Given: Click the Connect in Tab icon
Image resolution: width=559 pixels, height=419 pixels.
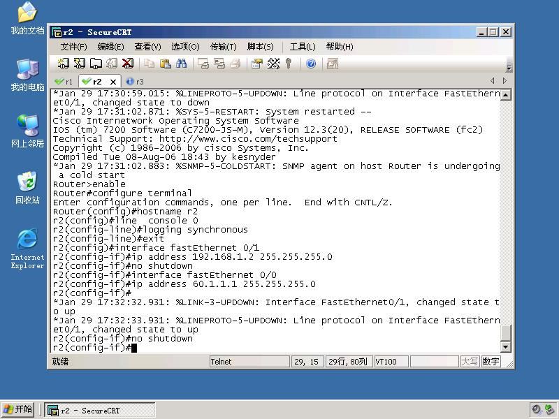Looking at the screenshot, I should [x=96, y=64].
